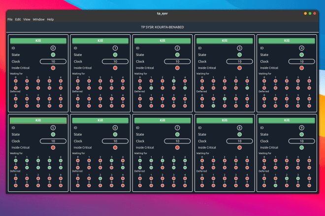Image resolution: width=325 pixels, height=216 pixels.
Task: Click the Clock field of process 0
Action: pos(53,61)
